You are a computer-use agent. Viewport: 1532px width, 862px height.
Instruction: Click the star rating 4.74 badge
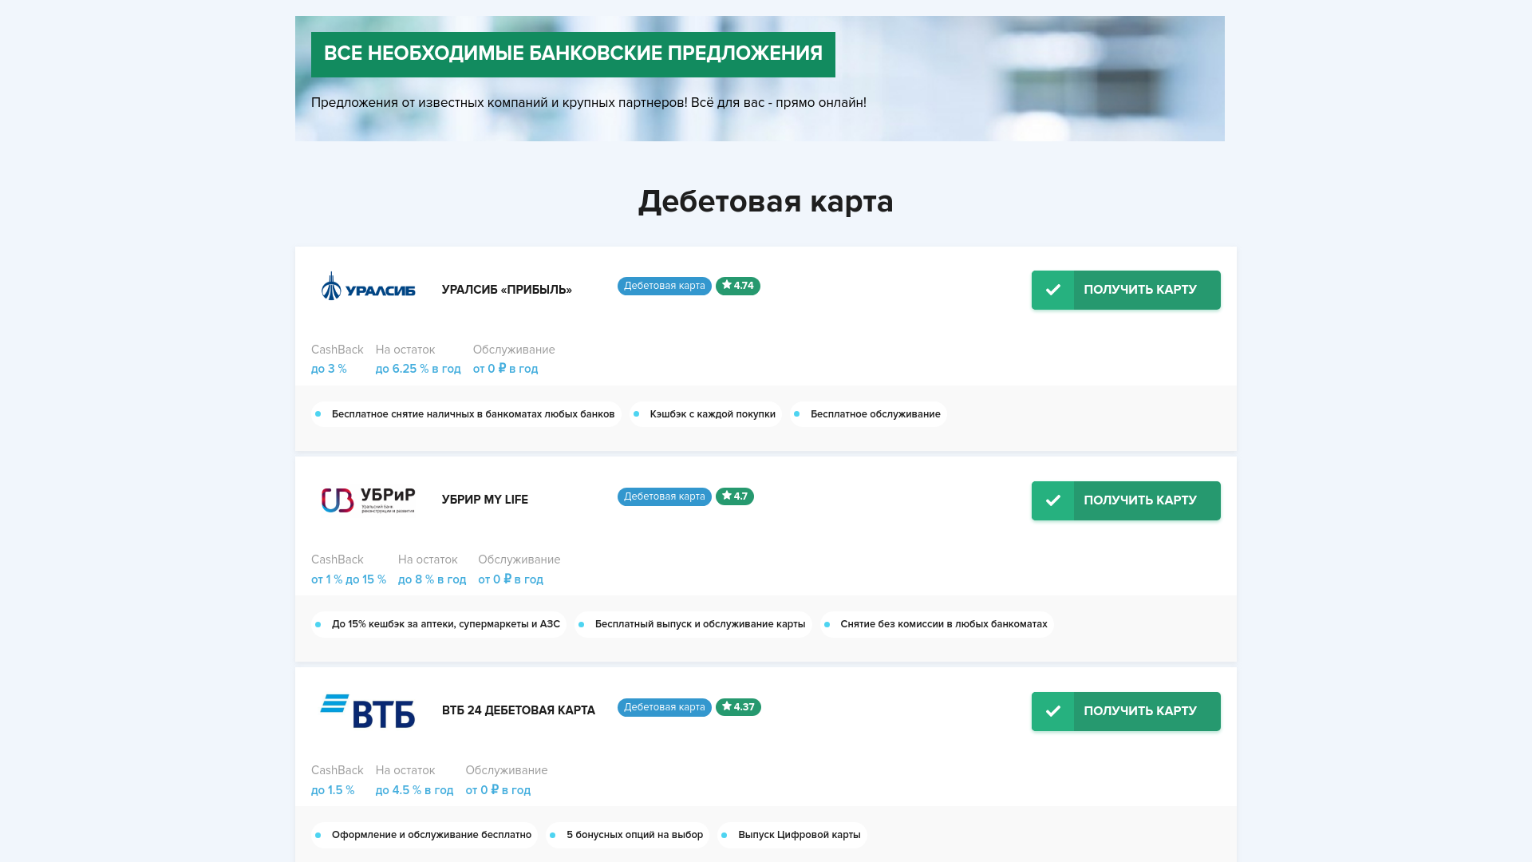pyautogui.click(x=738, y=286)
